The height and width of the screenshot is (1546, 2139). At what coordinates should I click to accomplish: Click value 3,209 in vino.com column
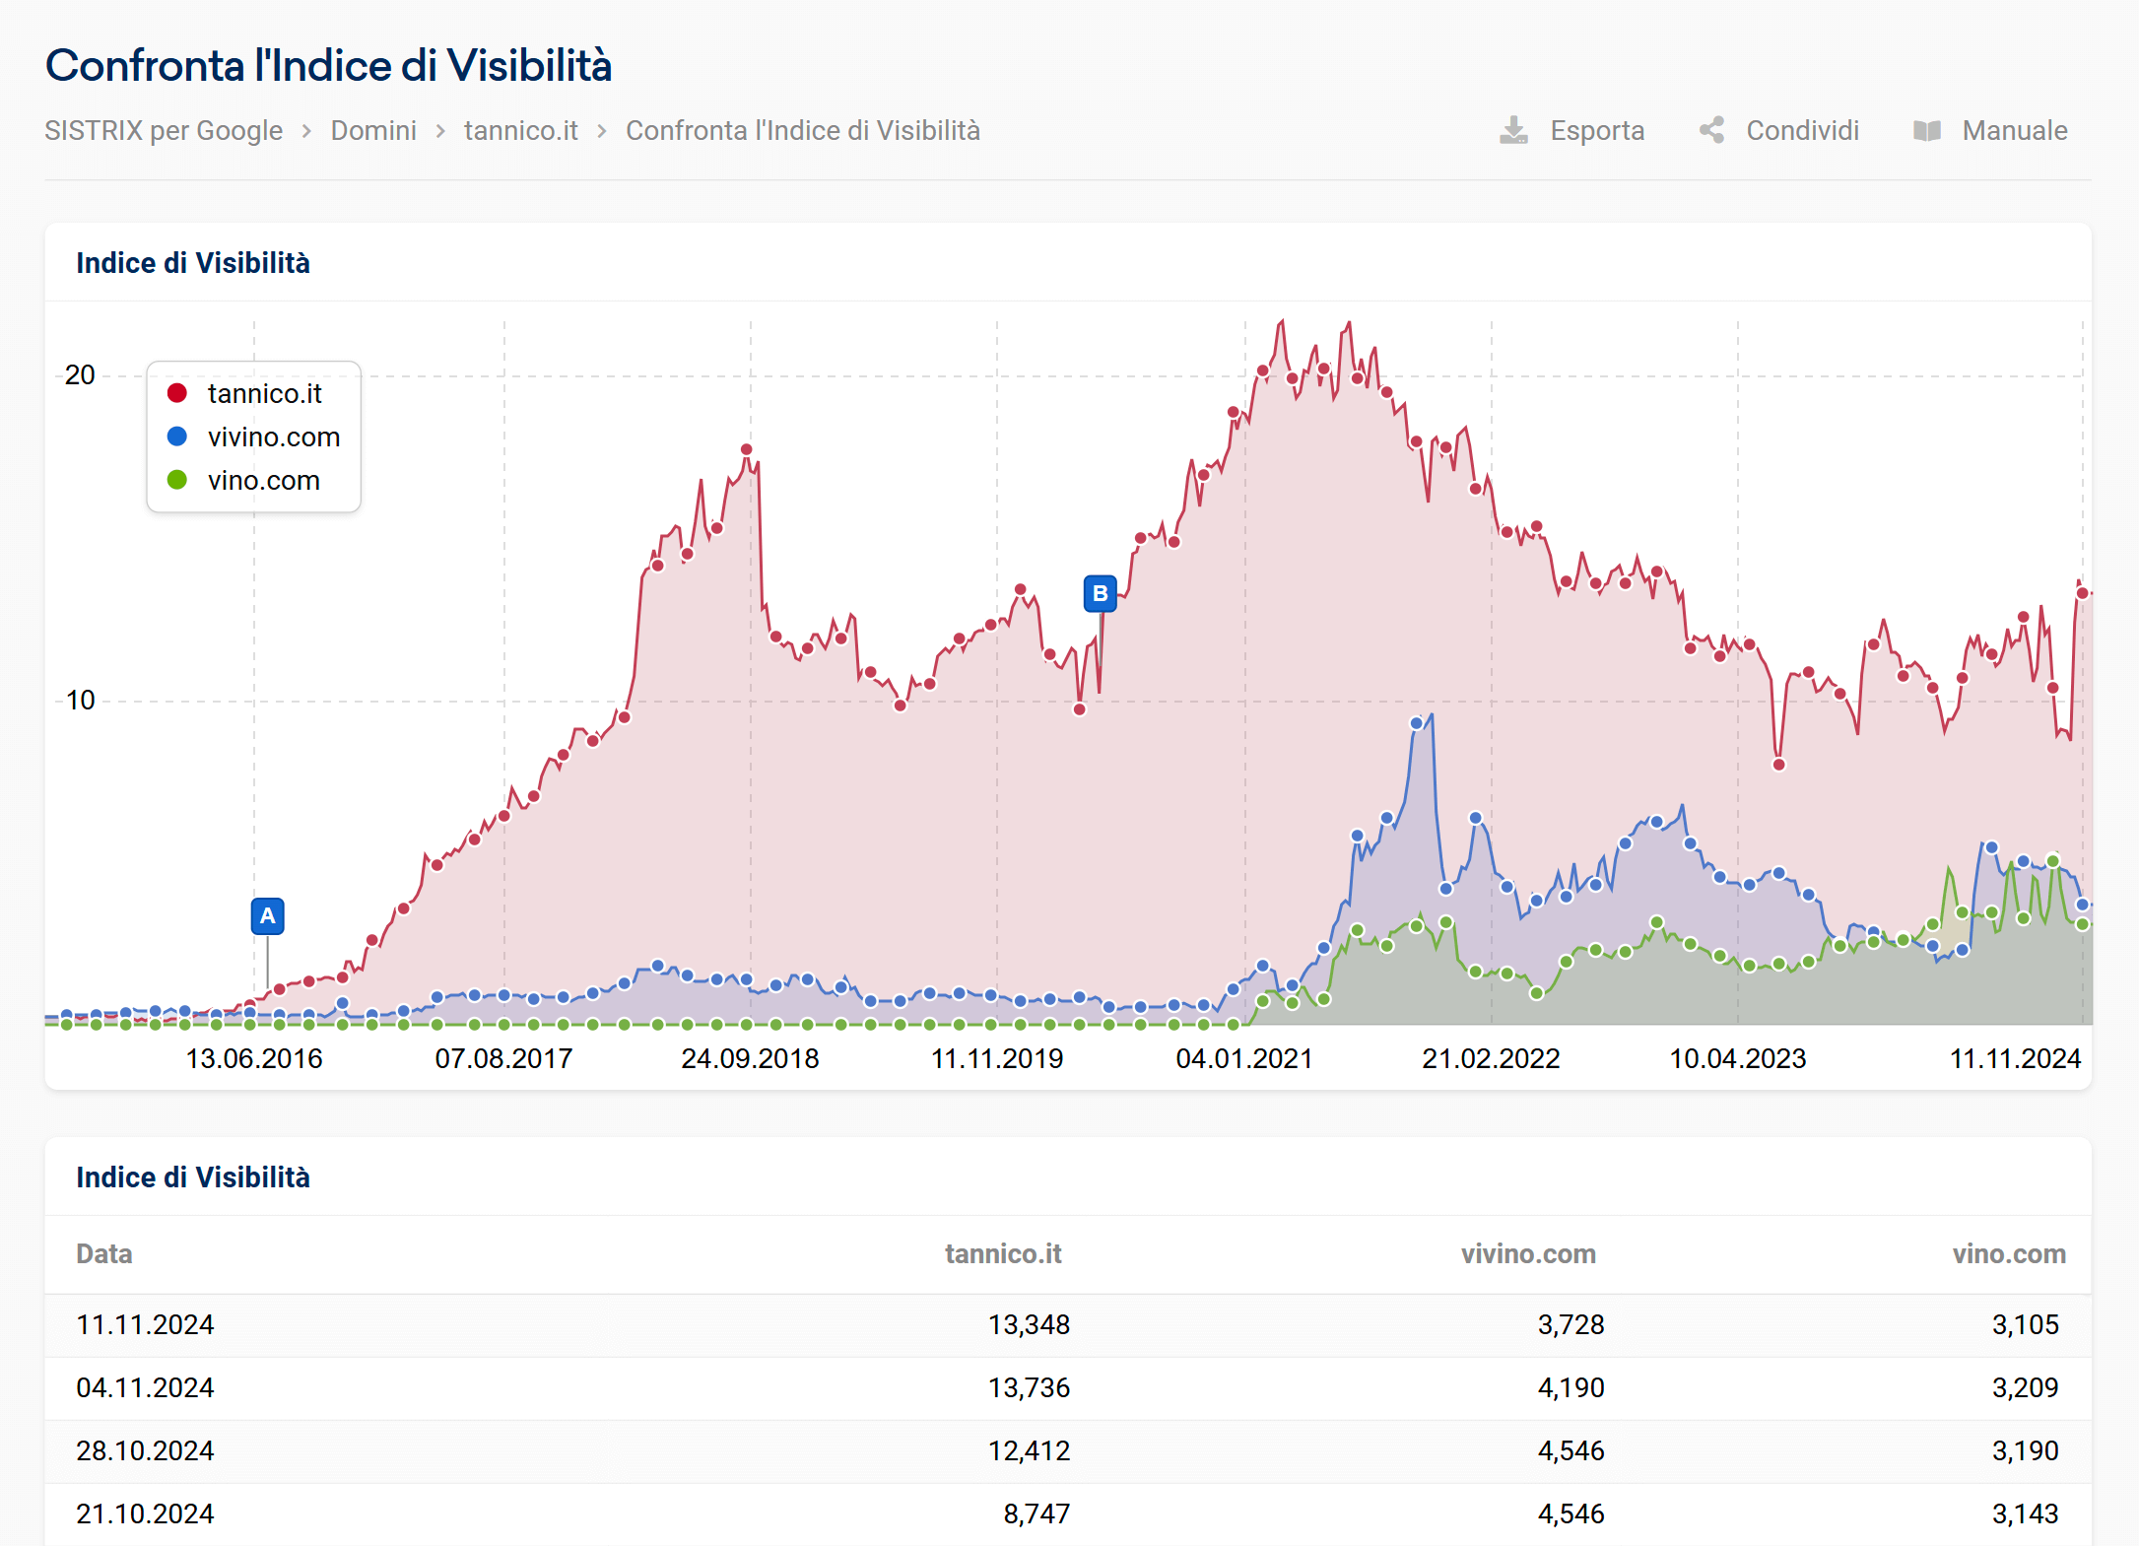point(2025,1387)
